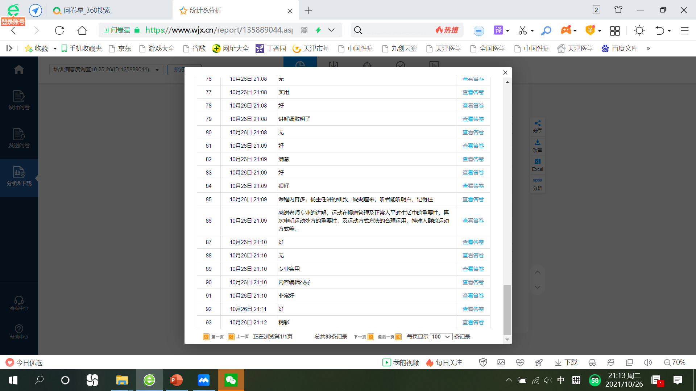The height and width of the screenshot is (391, 696).
Task: Expand the survey name selector dropdown
Action: pos(157,70)
